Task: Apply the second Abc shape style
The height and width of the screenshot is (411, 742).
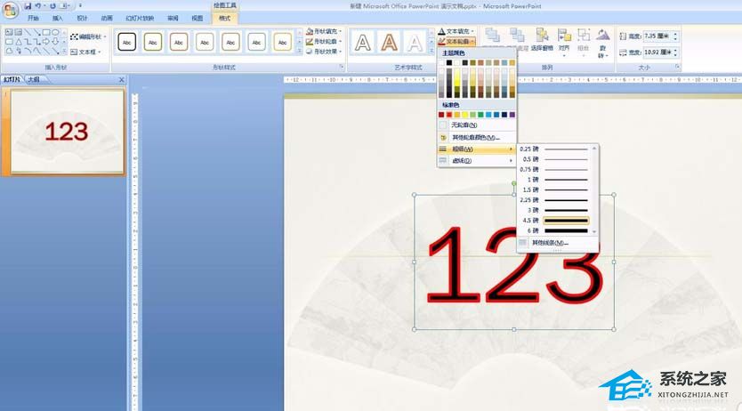Action: coord(153,42)
